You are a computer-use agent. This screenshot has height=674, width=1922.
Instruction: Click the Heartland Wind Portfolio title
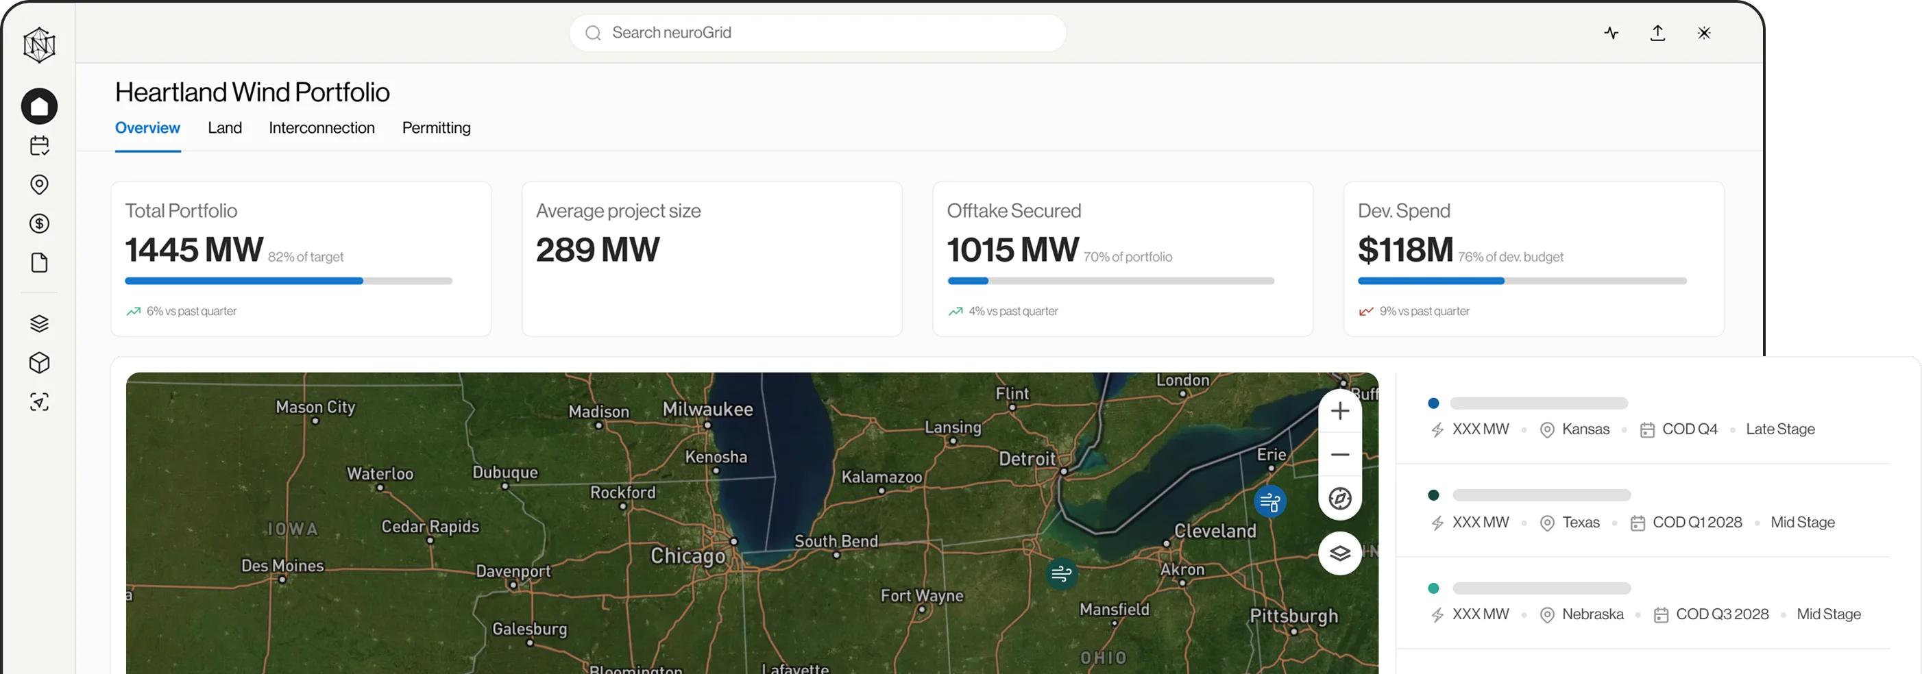(x=252, y=92)
